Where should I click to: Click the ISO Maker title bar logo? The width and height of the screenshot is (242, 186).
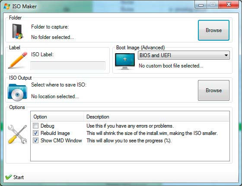(7, 6)
